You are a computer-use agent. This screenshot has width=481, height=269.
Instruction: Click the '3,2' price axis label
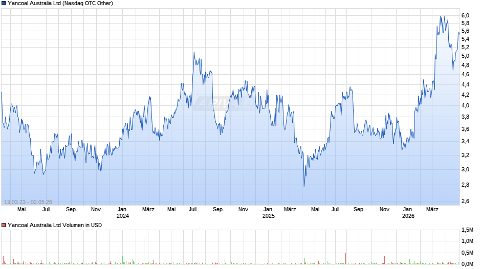465,155
